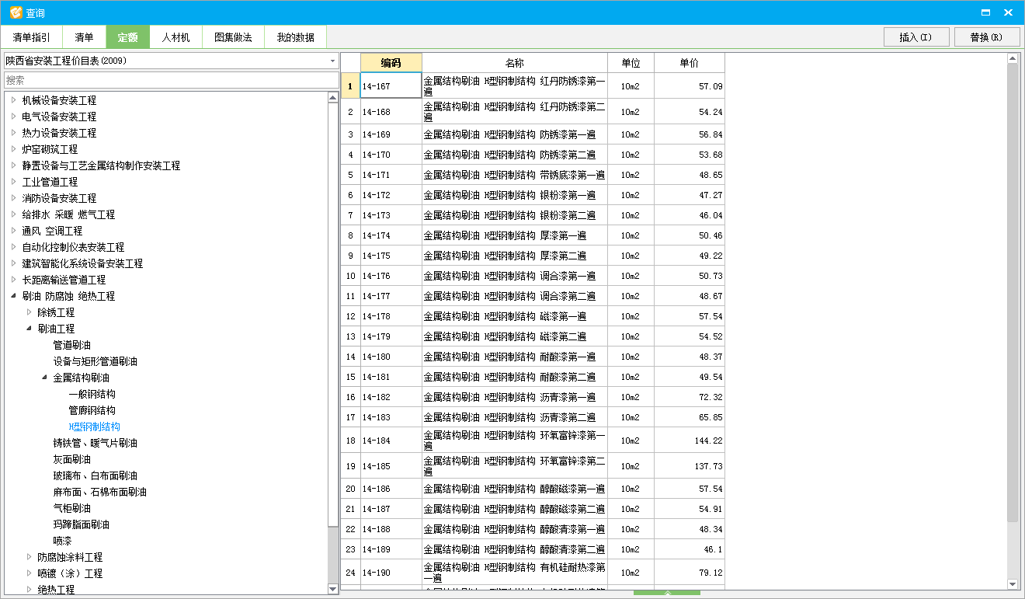Viewport: 1025px width, 599px height.
Task: Select 建筑智能化系统设备安装工程 in tree
Action: click(82, 263)
